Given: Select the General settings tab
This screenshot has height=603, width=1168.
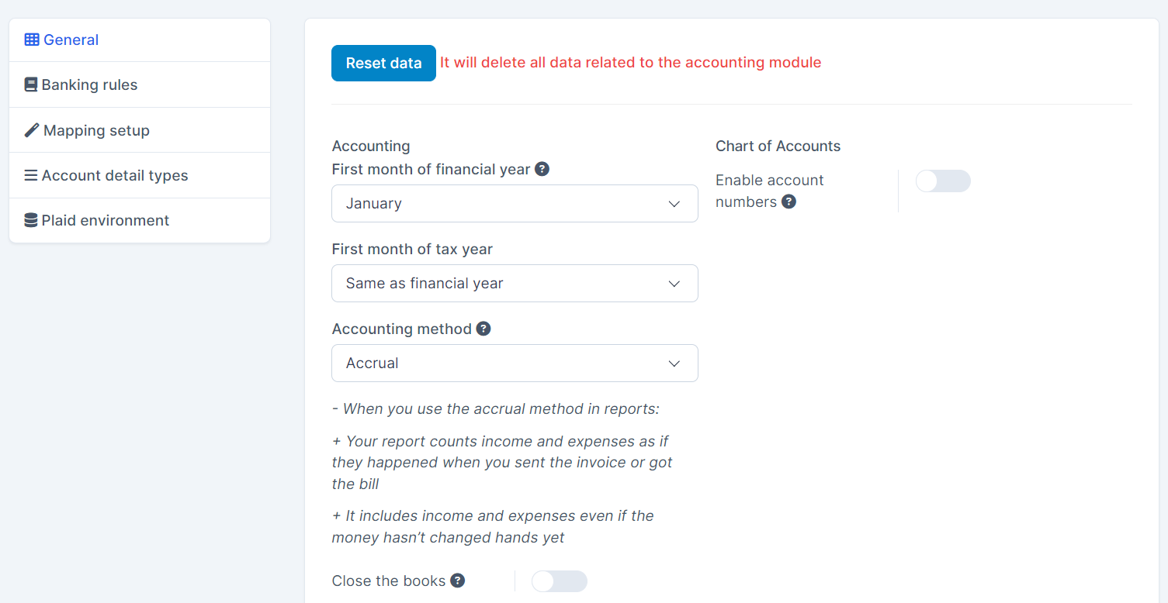Looking at the screenshot, I should 71,40.
